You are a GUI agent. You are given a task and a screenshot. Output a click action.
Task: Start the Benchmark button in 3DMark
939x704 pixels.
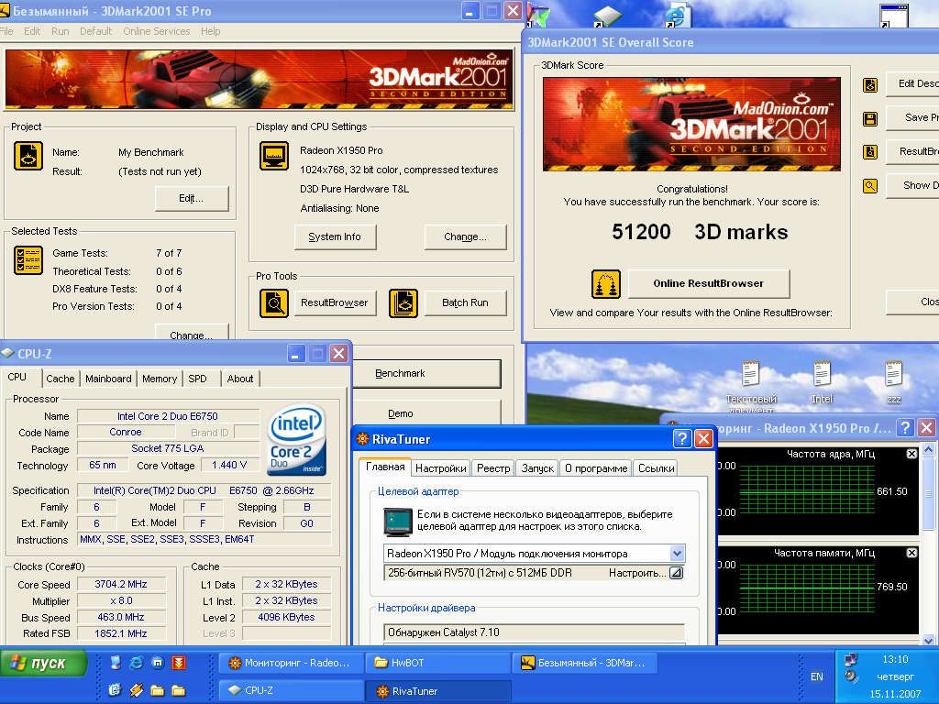click(425, 374)
